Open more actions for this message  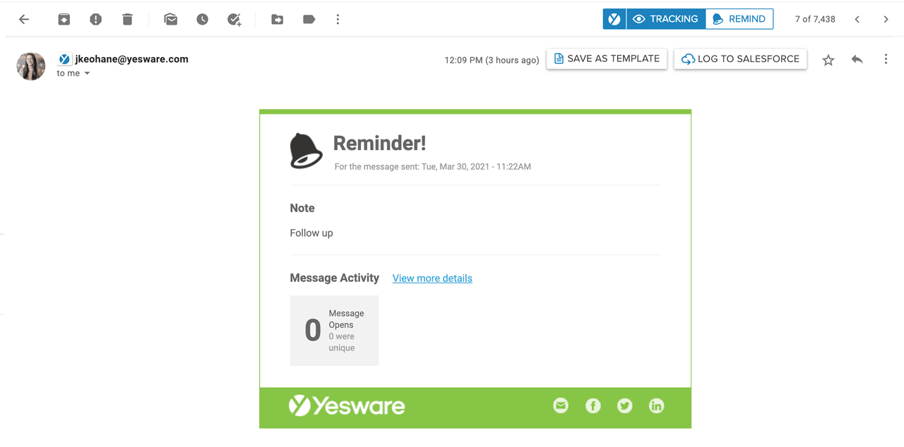click(x=886, y=59)
